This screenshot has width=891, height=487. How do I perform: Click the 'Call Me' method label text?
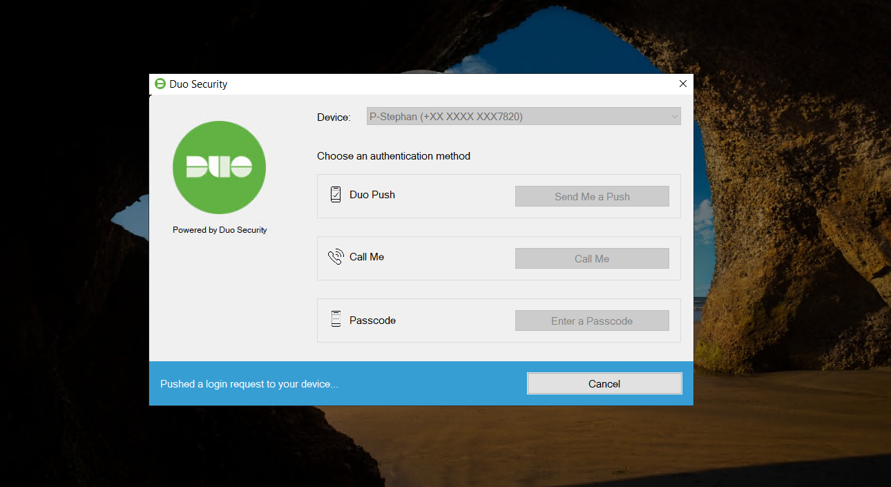point(367,257)
